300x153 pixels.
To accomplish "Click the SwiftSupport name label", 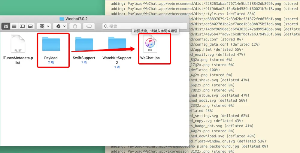I will point(84,58).
